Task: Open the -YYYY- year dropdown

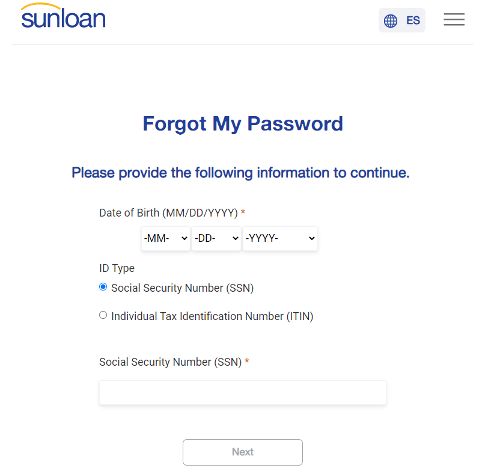Action: point(280,238)
